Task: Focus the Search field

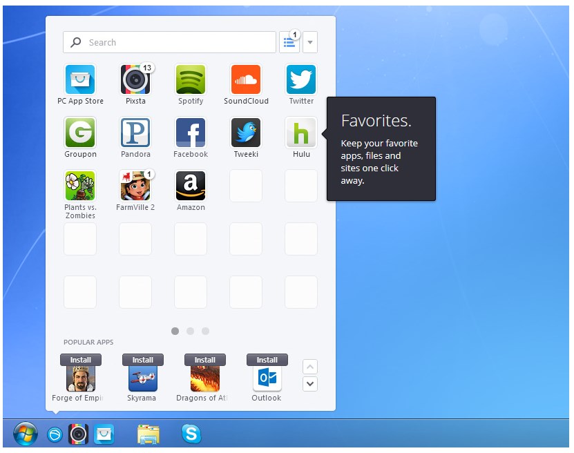Action: tap(169, 42)
